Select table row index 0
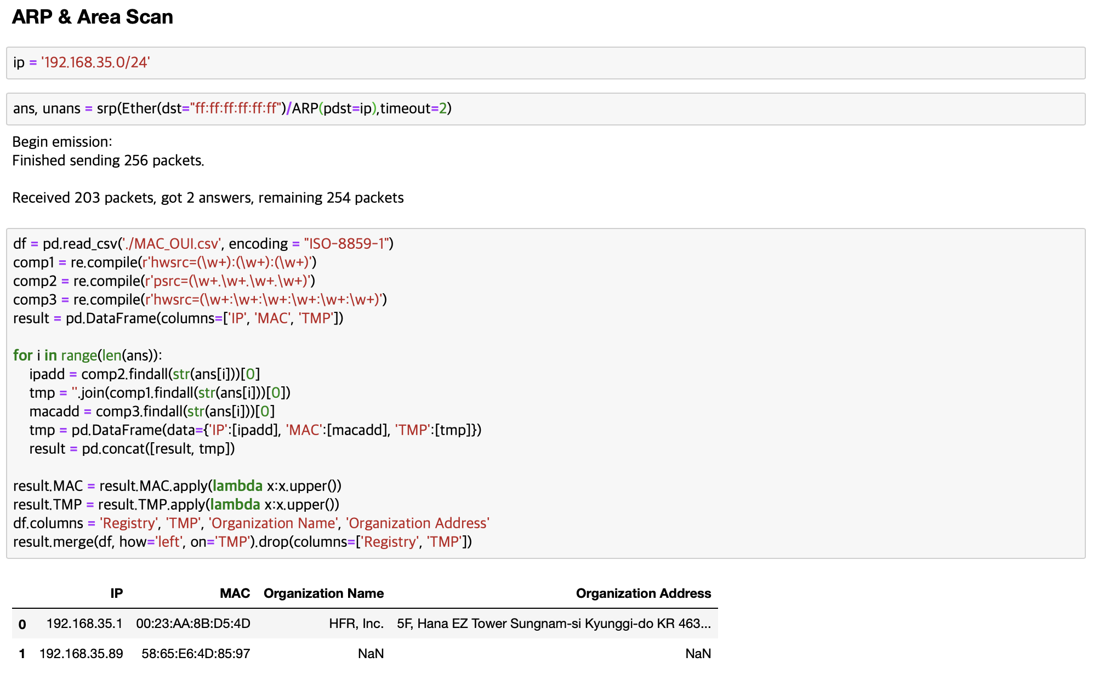The image size is (1093, 674). pyautogui.click(x=22, y=624)
